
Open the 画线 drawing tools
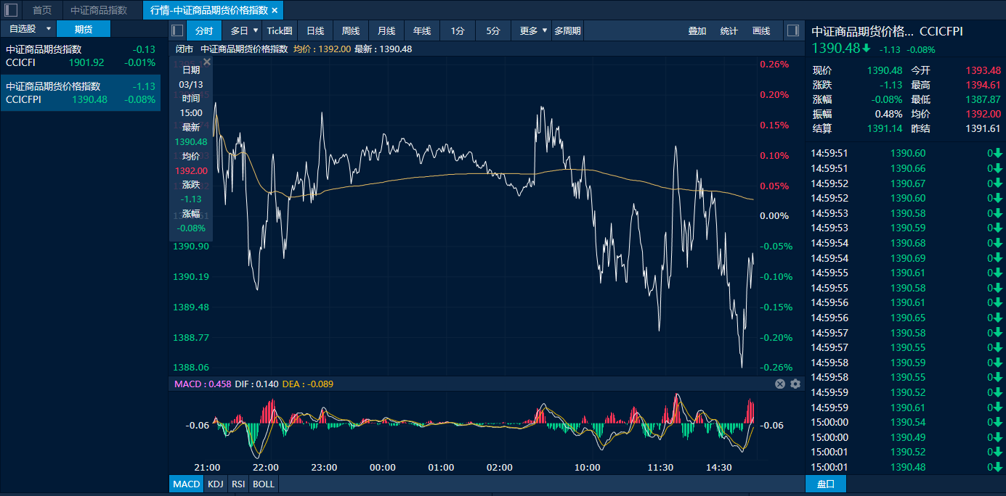pos(761,30)
